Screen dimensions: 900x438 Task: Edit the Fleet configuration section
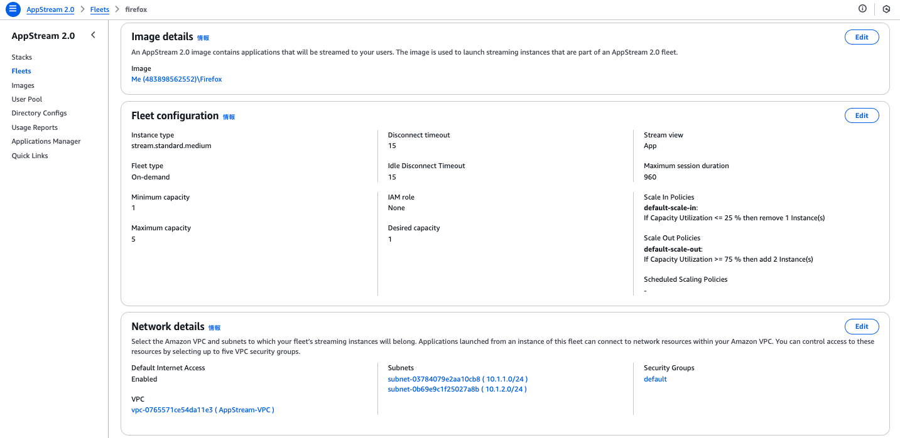pos(862,115)
